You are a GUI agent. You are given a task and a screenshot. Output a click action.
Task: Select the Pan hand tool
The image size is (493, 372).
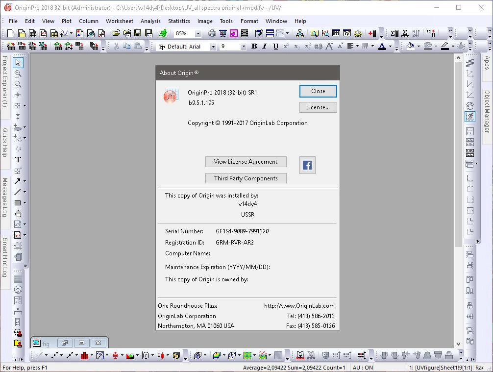tap(18, 214)
